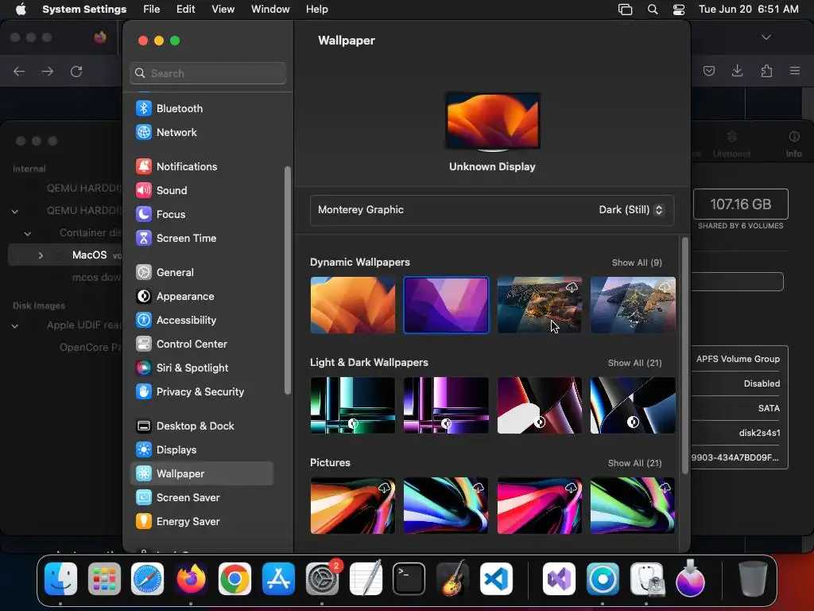Open the Apple menu
This screenshot has width=814, height=611.
click(x=21, y=10)
